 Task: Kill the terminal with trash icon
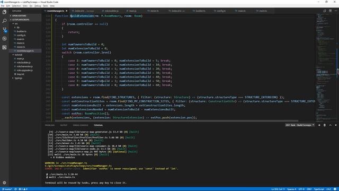(x=325, y=125)
